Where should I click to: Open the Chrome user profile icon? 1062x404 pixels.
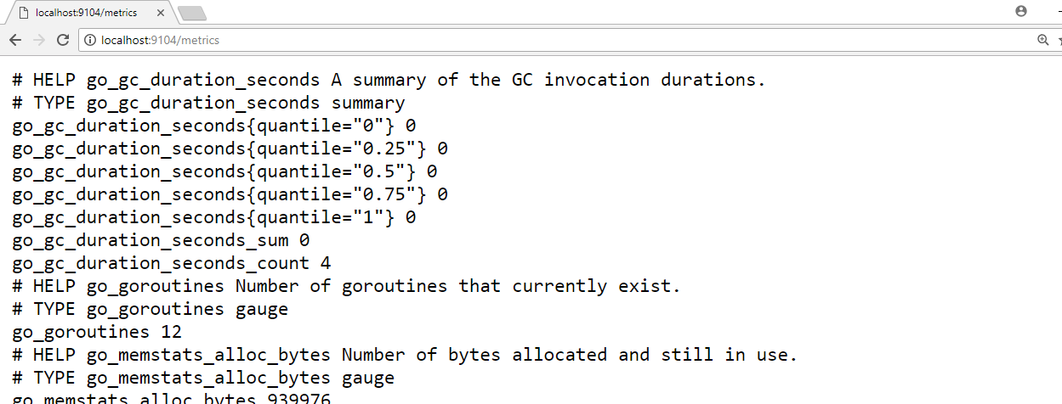point(1021,11)
